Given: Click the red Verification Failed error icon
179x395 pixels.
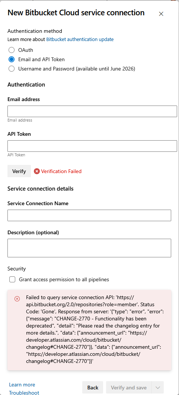Looking at the screenshot, I should pos(37,171).
